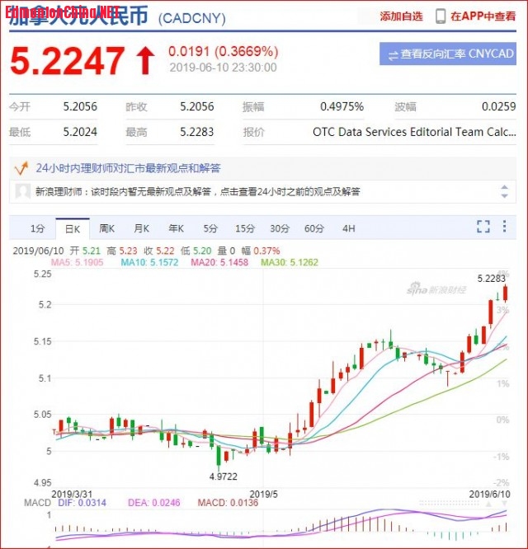
Task: Click the 5.2283 peak candlestick on chart
Action: pos(505,293)
